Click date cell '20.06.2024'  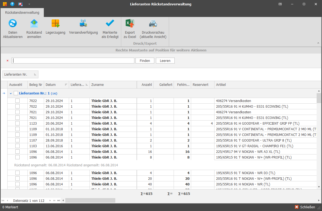coord(56,123)
